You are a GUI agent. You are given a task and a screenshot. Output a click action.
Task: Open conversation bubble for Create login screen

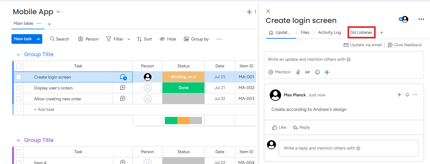coord(123,77)
